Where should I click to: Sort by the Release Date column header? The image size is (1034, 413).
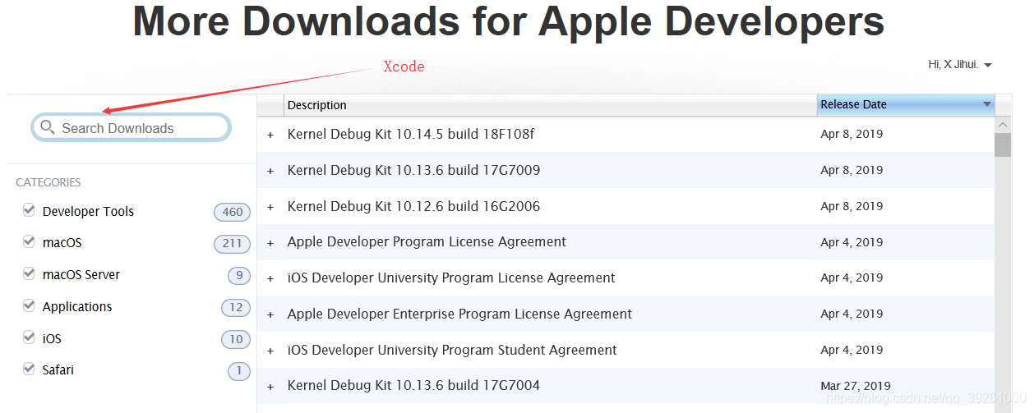point(906,104)
